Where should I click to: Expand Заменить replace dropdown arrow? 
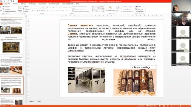(x=144, y=9)
